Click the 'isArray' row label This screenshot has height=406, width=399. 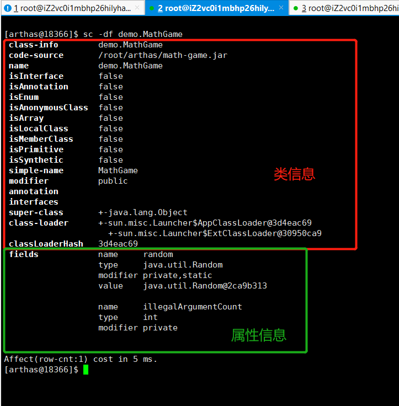(26, 118)
